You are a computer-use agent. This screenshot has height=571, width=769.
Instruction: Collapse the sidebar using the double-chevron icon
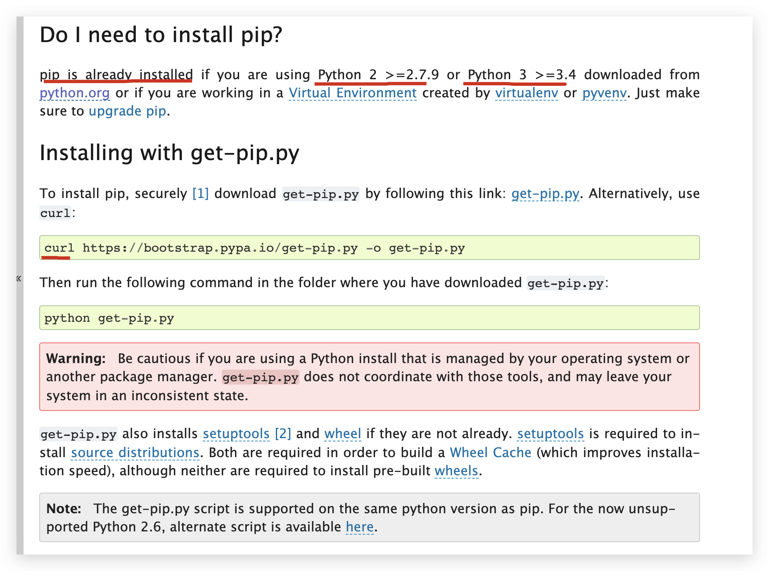[x=19, y=278]
